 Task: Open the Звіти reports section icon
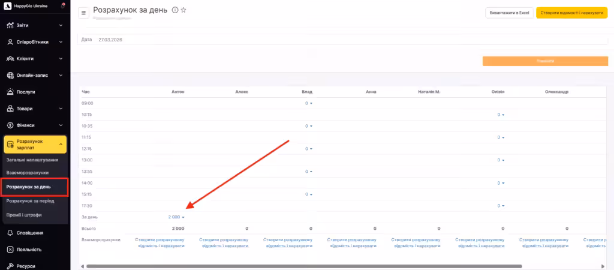pyautogui.click(x=10, y=25)
